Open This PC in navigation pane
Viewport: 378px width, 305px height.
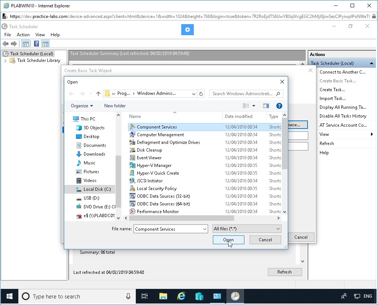(84, 119)
